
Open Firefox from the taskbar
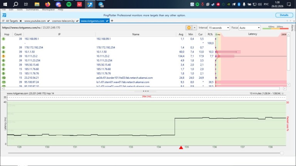click(x=48, y=4)
